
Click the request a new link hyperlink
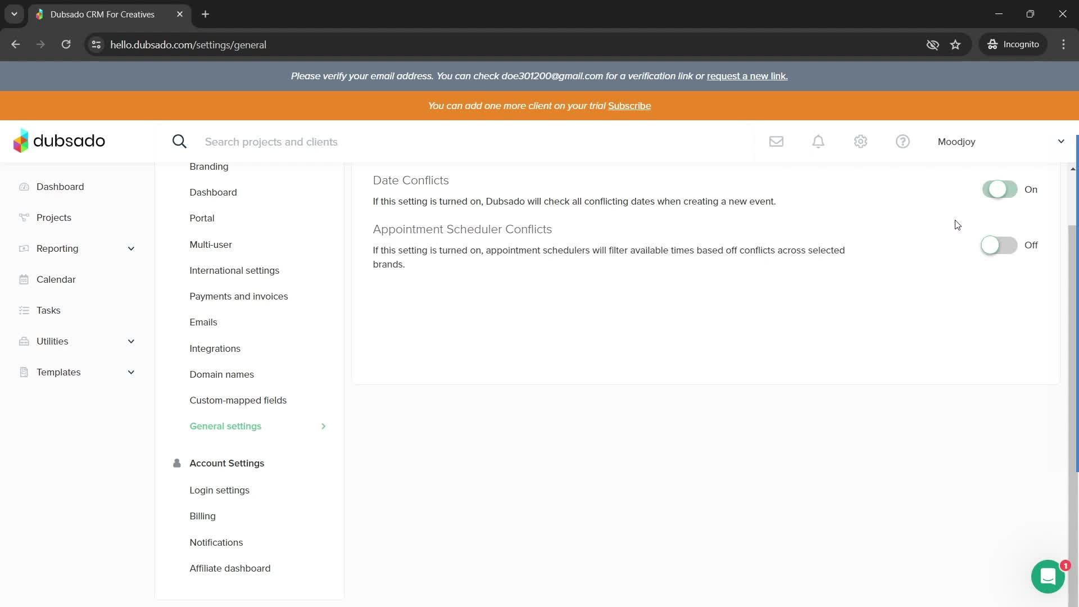747,76
